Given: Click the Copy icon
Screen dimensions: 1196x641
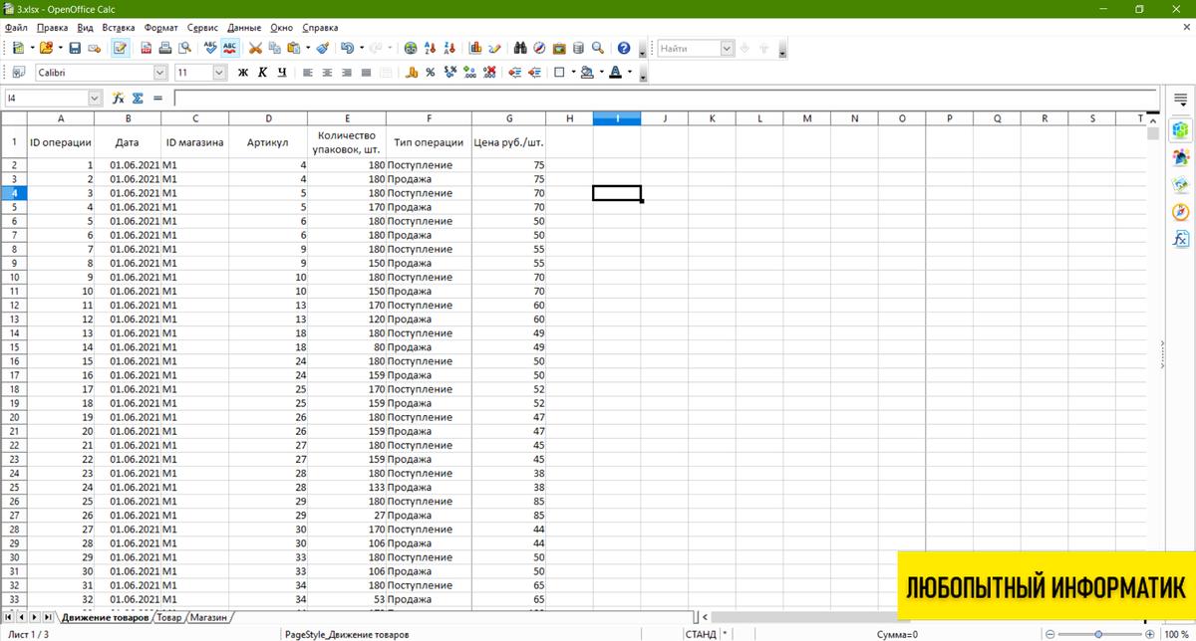Looking at the screenshot, I should (274, 48).
